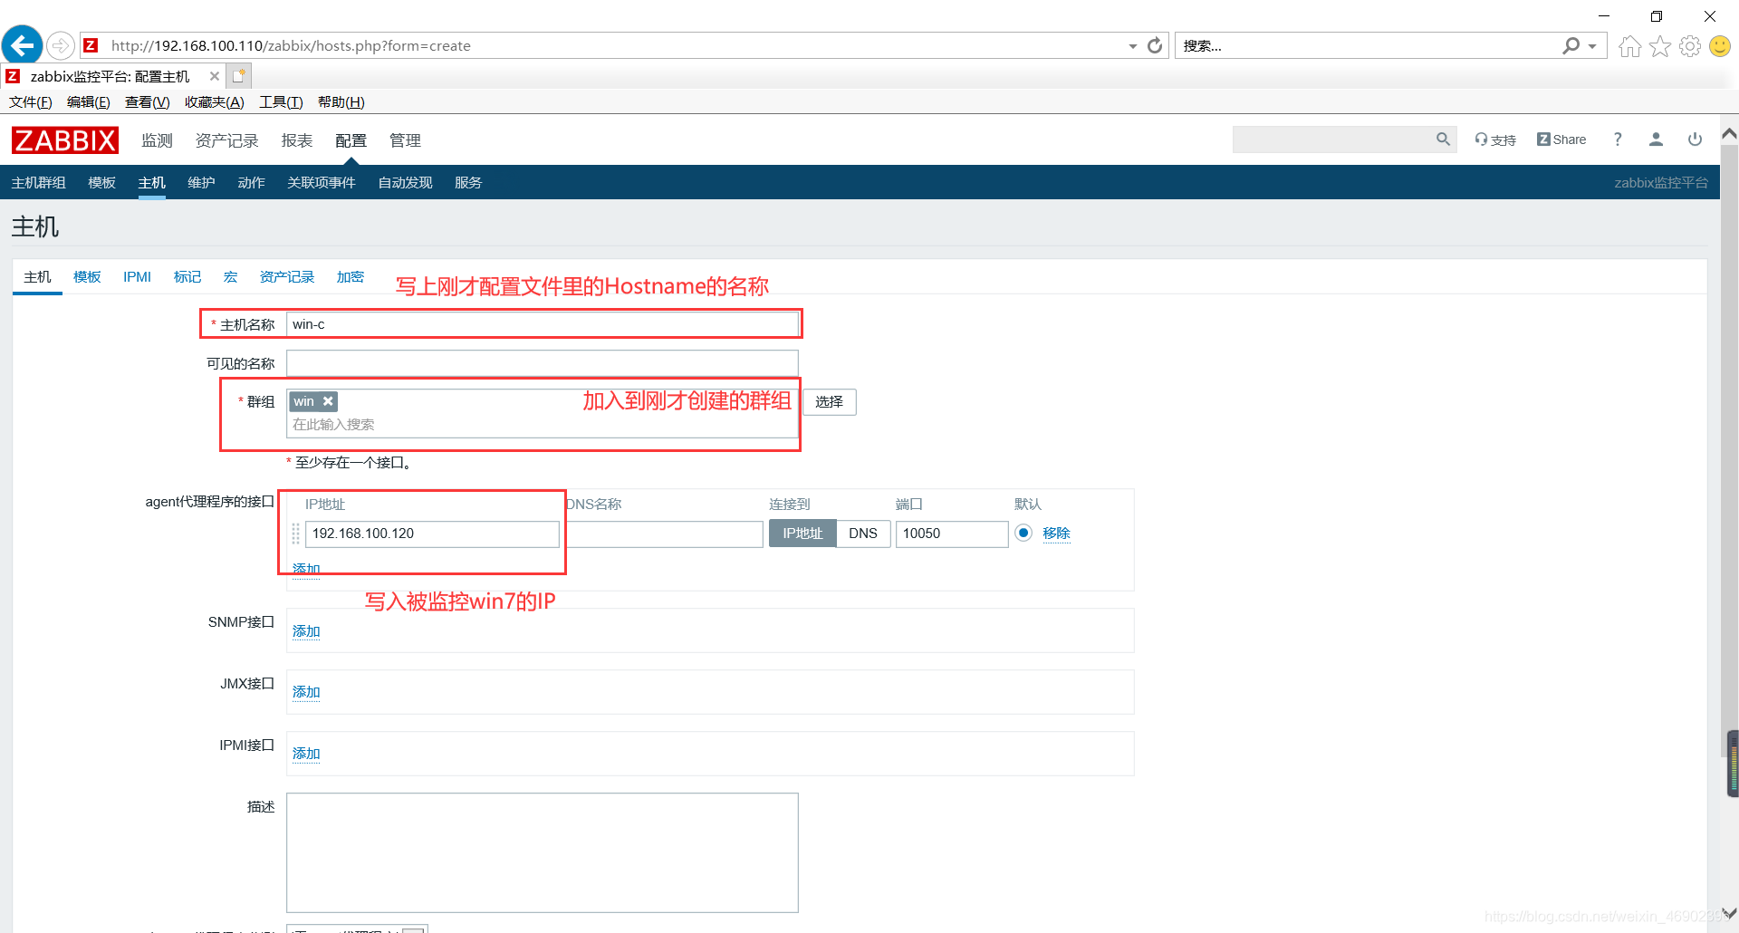Viewport: 1739px width, 933px height.
Task: Click the 描述 text area
Action: [543, 852]
